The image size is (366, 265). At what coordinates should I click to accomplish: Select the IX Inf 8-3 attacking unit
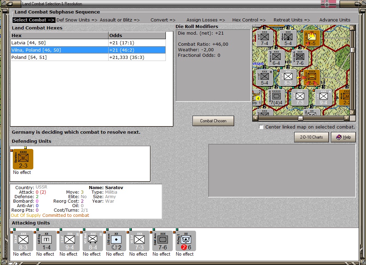pos(23,241)
